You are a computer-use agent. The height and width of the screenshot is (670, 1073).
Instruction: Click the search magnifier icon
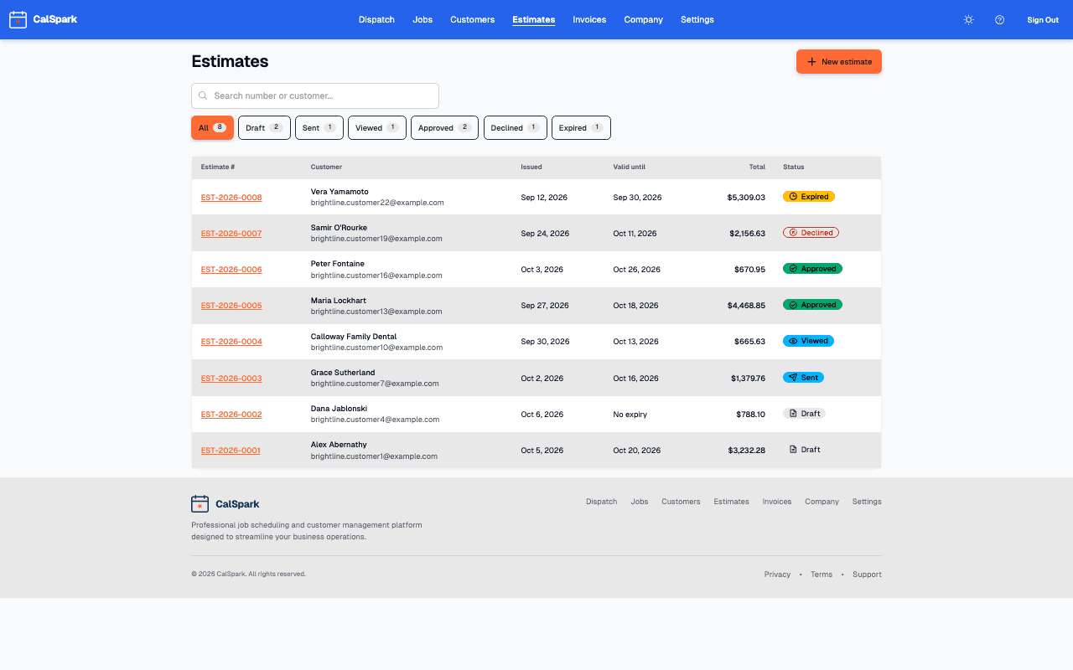pyautogui.click(x=203, y=95)
